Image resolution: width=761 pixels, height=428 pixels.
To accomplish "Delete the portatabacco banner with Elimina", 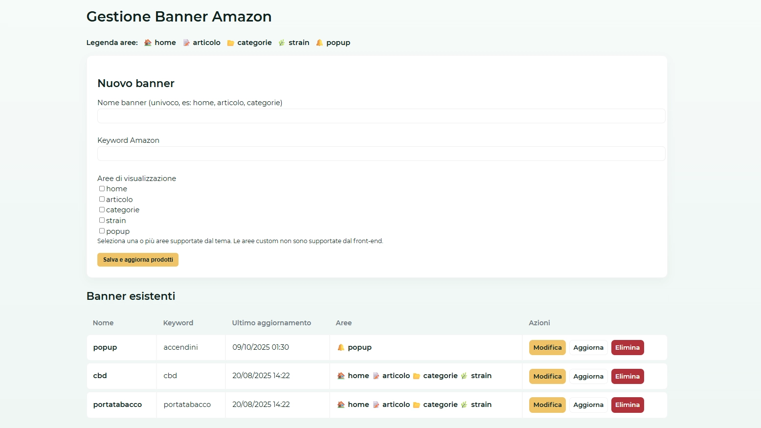I will 627,405.
